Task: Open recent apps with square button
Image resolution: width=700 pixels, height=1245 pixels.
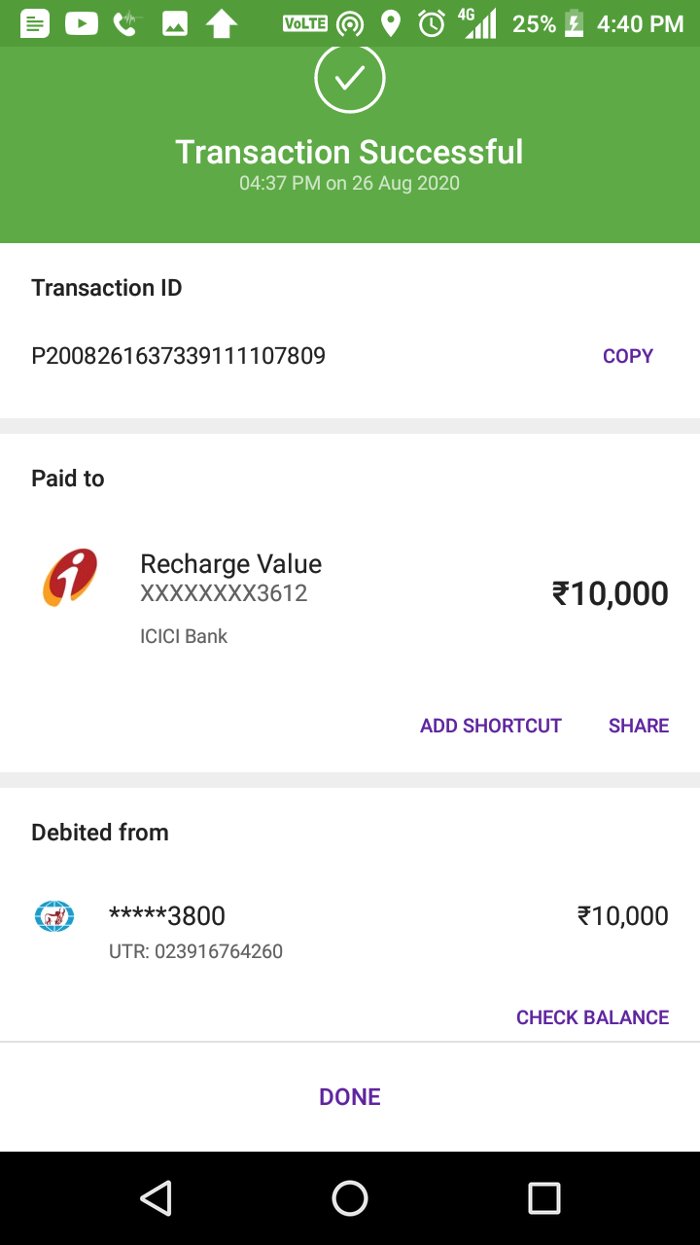Action: 543,1198
